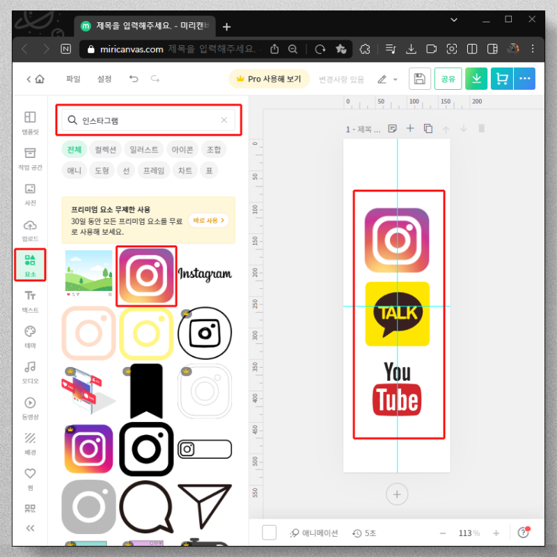Select the 도형 filter tab
The height and width of the screenshot is (557, 557).
(x=102, y=171)
